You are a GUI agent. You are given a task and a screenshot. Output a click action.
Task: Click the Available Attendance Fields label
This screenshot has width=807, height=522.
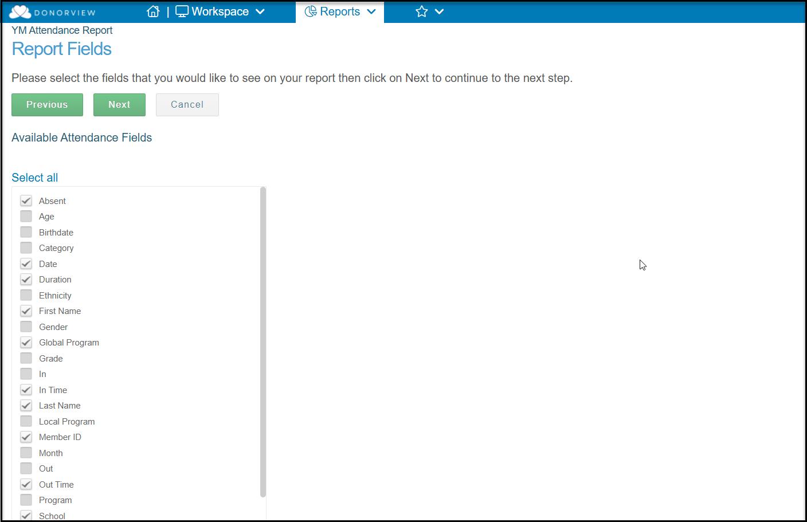pyautogui.click(x=82, y=138)
